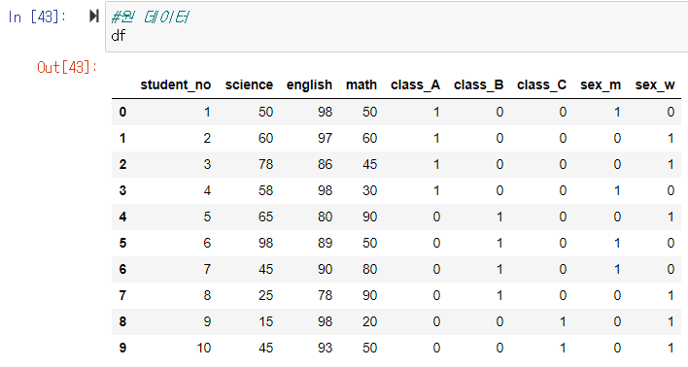Click the sex_w column header
Screen dimensions: 688x367
tap(655, 85)
